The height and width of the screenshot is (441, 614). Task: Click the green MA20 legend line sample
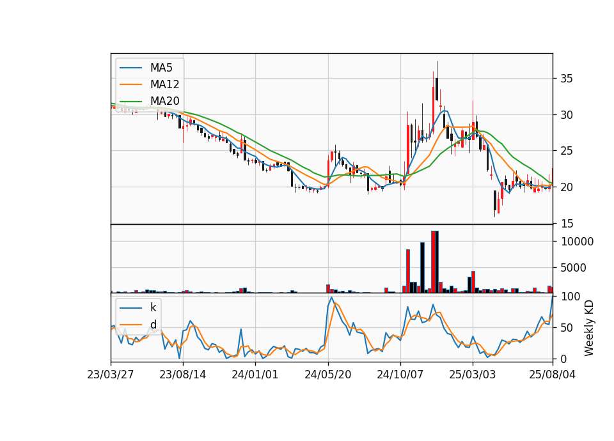pyautogui.click(x=130, y=101)
